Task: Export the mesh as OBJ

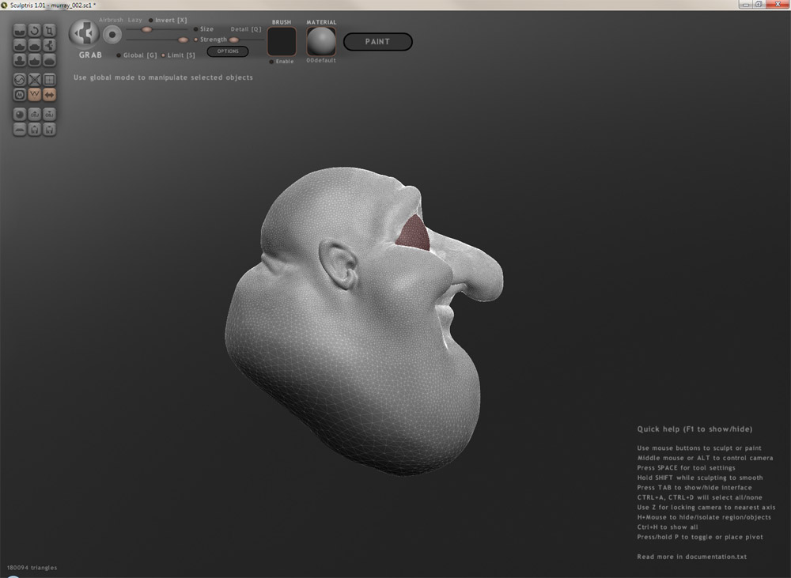Action: click(x=49, y=114)
